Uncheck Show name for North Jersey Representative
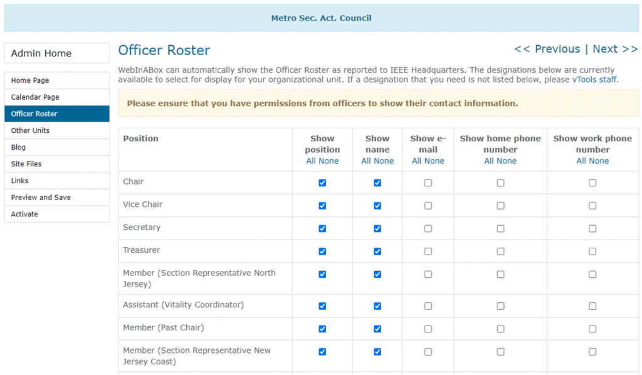 click(377, 274)
